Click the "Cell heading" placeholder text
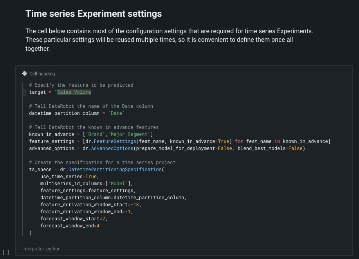Viewport: 359px width, 259px height. [x=42, y=74]
